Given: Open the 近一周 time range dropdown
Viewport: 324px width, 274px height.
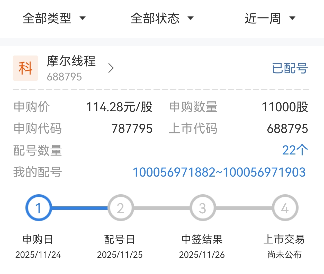Looking at the screenshot, I should click(270, 19).
